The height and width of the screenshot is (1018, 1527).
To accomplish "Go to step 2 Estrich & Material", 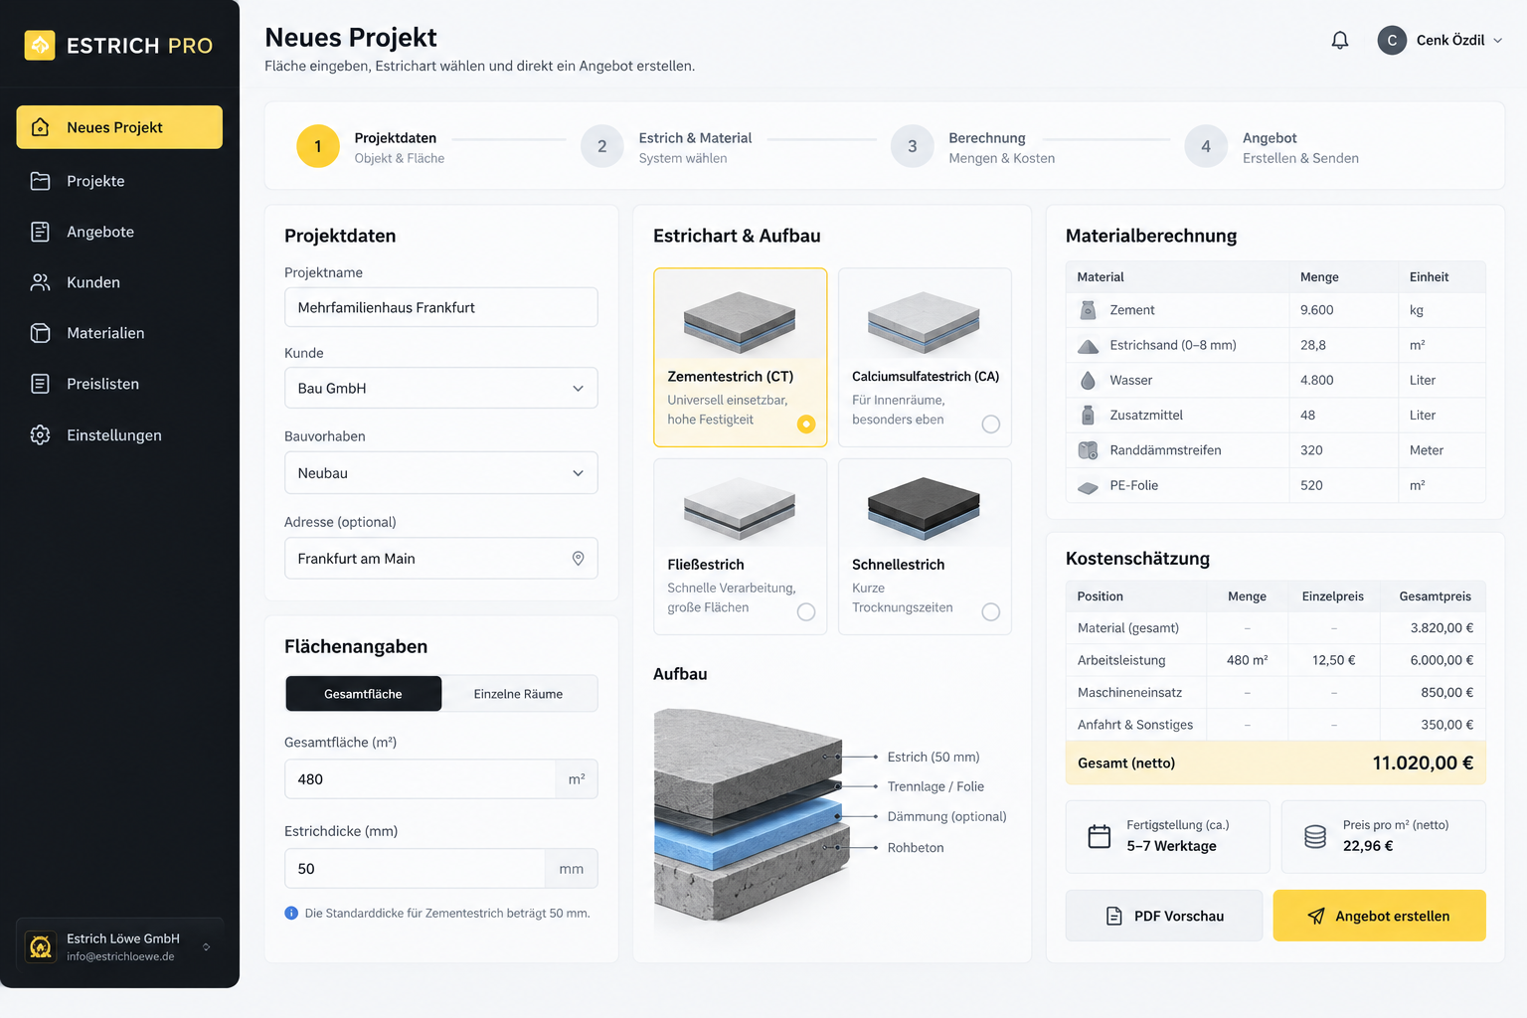I will tap(667, 147).
